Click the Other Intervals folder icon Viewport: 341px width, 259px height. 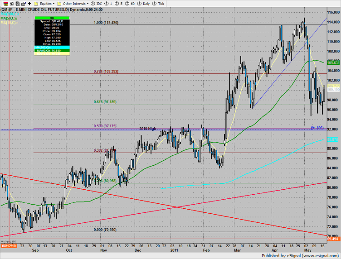coord(59,4)
